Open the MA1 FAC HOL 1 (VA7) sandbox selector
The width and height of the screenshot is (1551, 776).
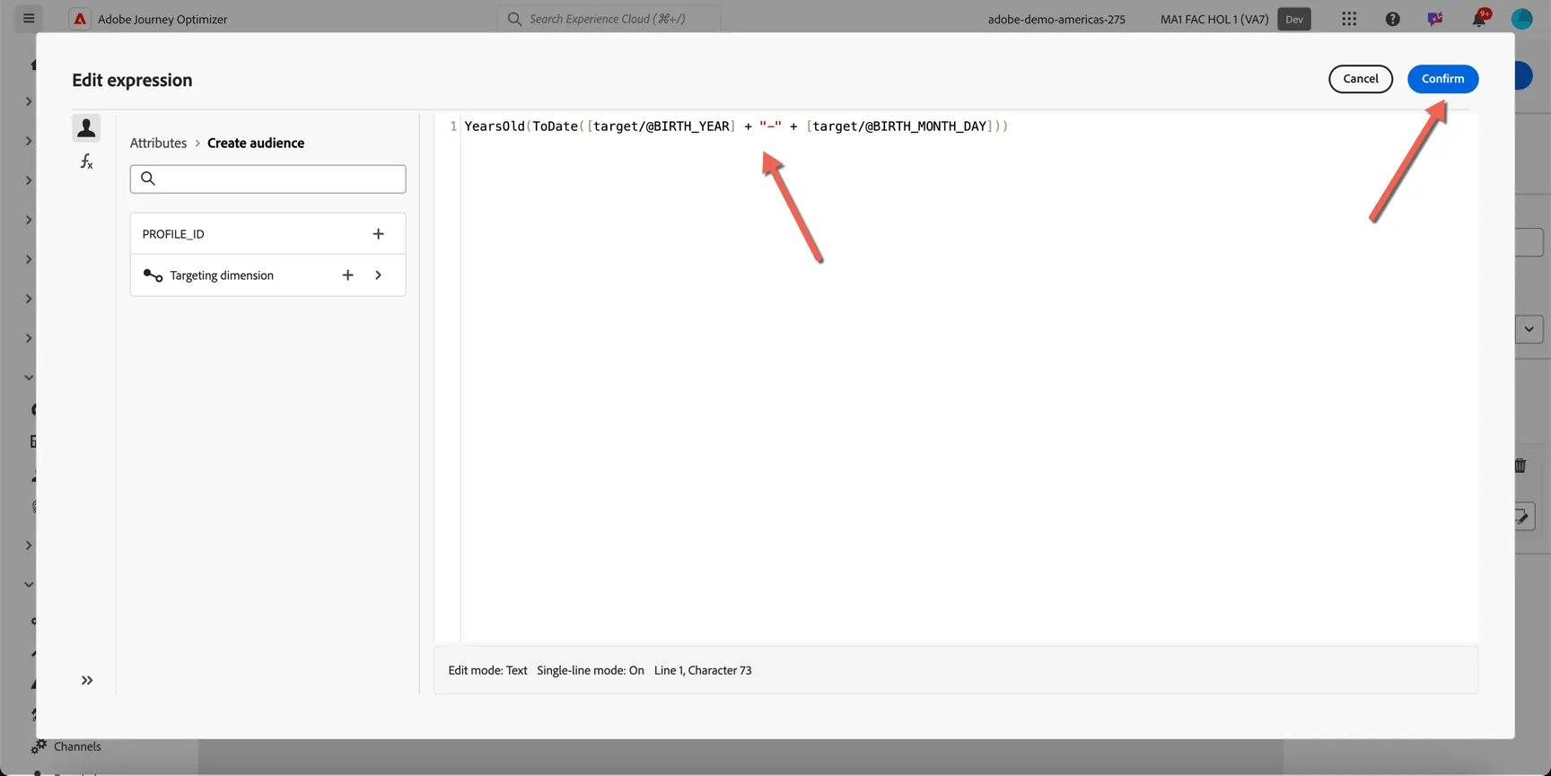pyautogui.click(x=1214, y=19)
